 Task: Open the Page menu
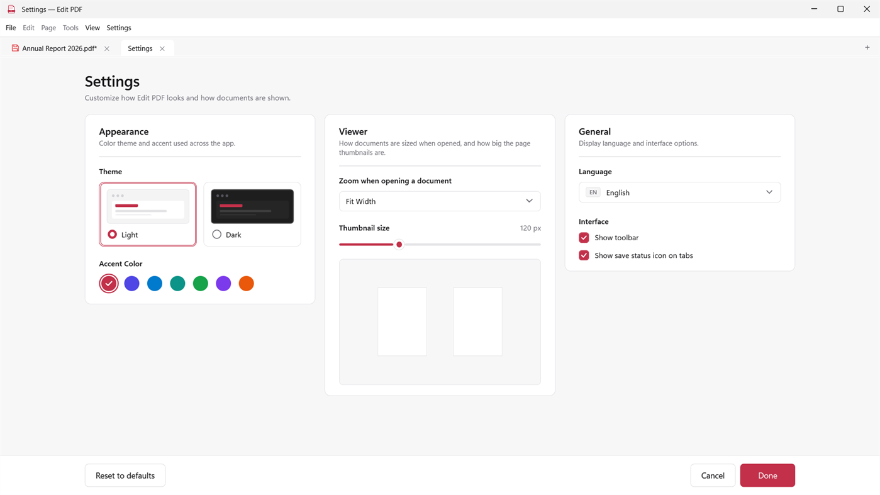tap(48, 28)
